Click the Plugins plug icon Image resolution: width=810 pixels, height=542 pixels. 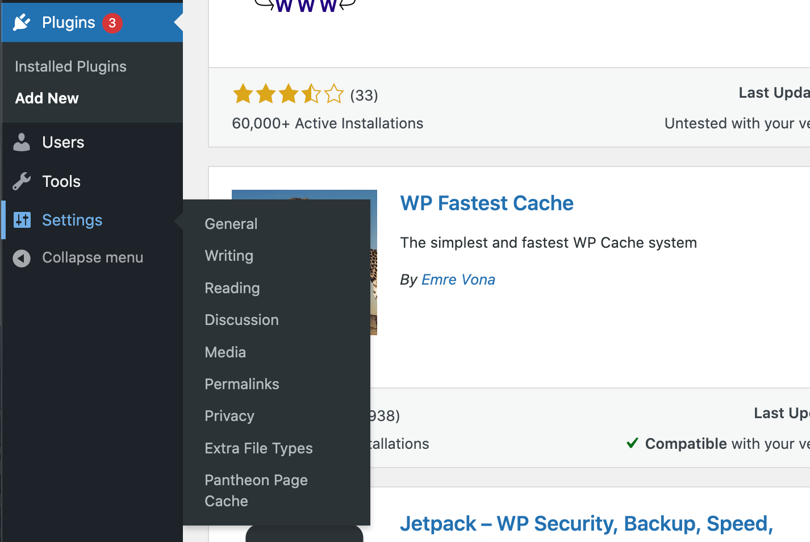pos(22,23)
